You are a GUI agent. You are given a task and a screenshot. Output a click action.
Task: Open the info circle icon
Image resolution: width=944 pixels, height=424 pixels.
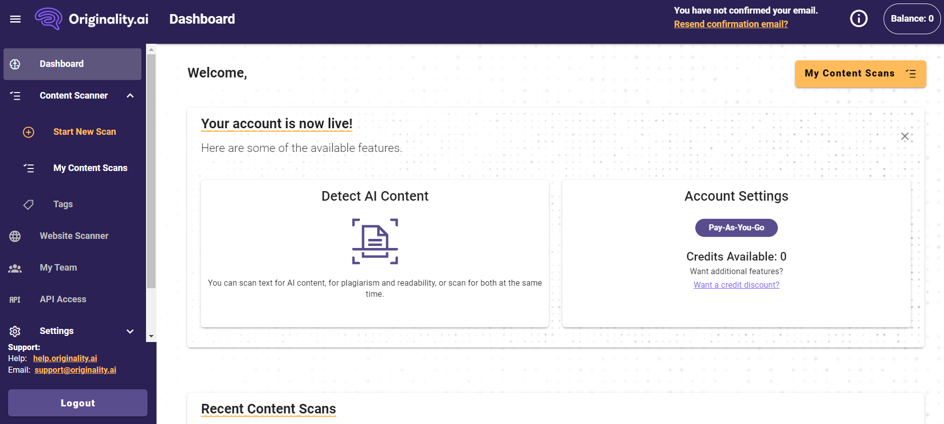859,19
